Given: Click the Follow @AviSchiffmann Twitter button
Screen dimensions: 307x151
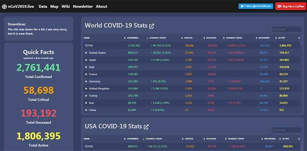Looking at the screenshot, I should tap(256, 6).
